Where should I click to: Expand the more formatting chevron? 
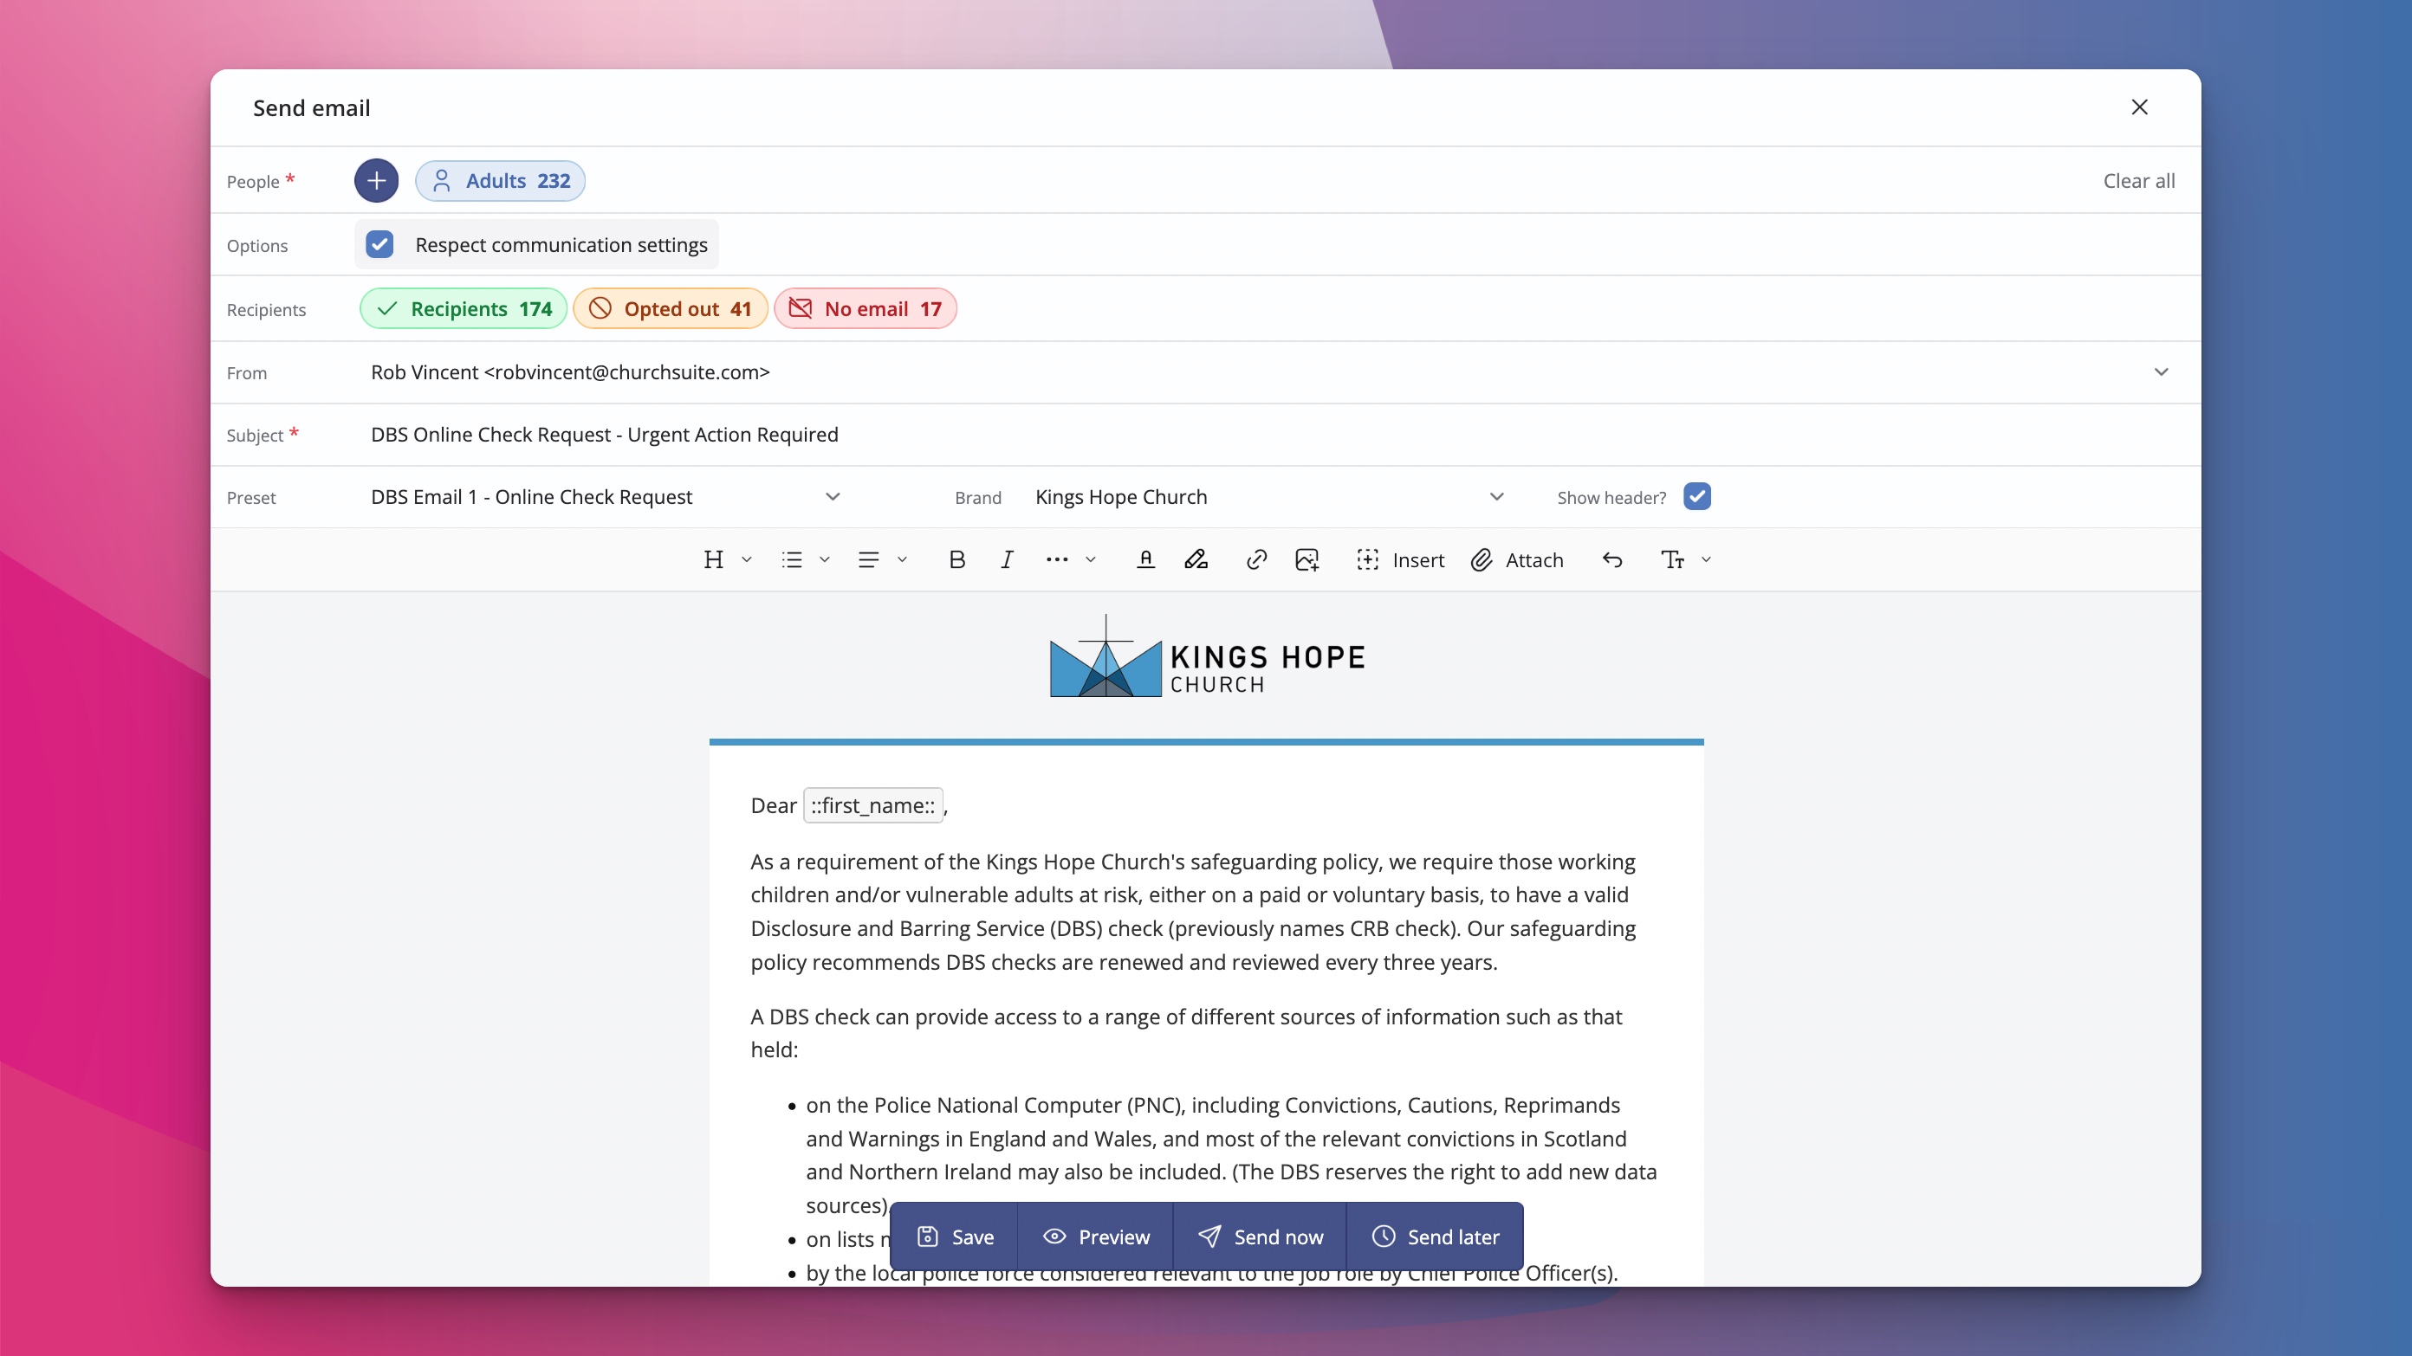[x=1091, y=559]
